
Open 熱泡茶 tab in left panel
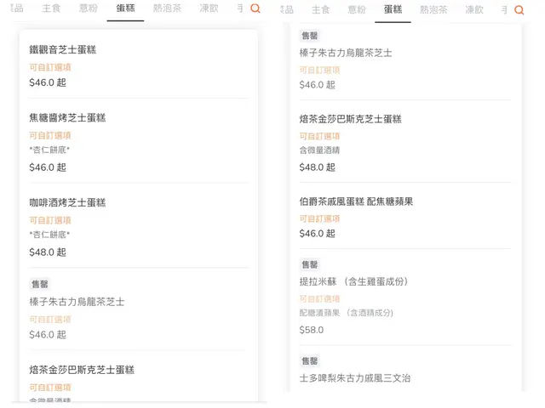pos(167,8)
